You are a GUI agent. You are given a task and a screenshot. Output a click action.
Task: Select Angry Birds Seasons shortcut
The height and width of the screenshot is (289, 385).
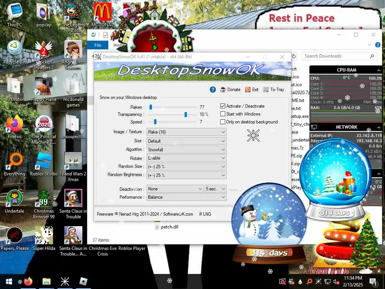73,55
